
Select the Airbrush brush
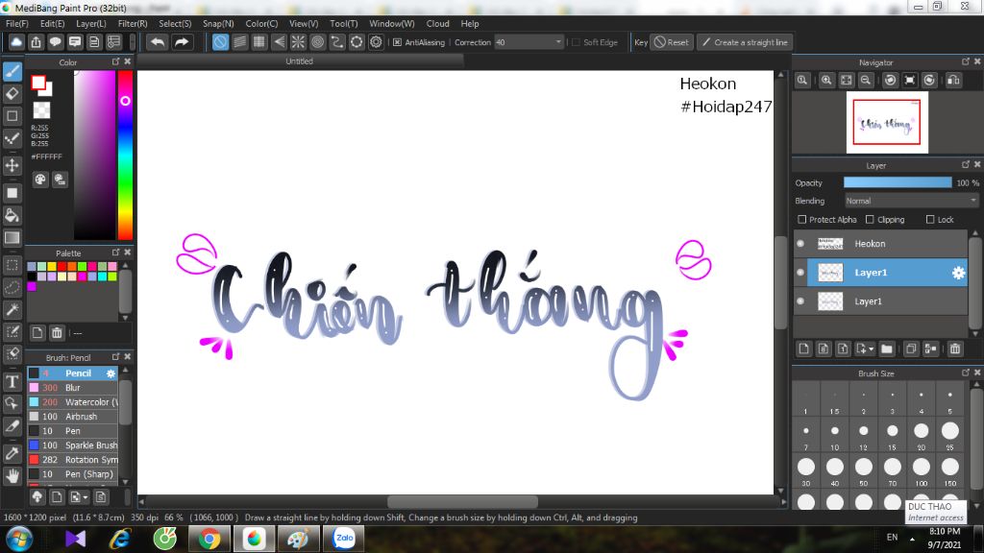point(72,417)
